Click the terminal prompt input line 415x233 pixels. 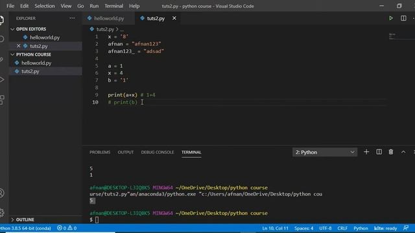(x=97, y=219)
